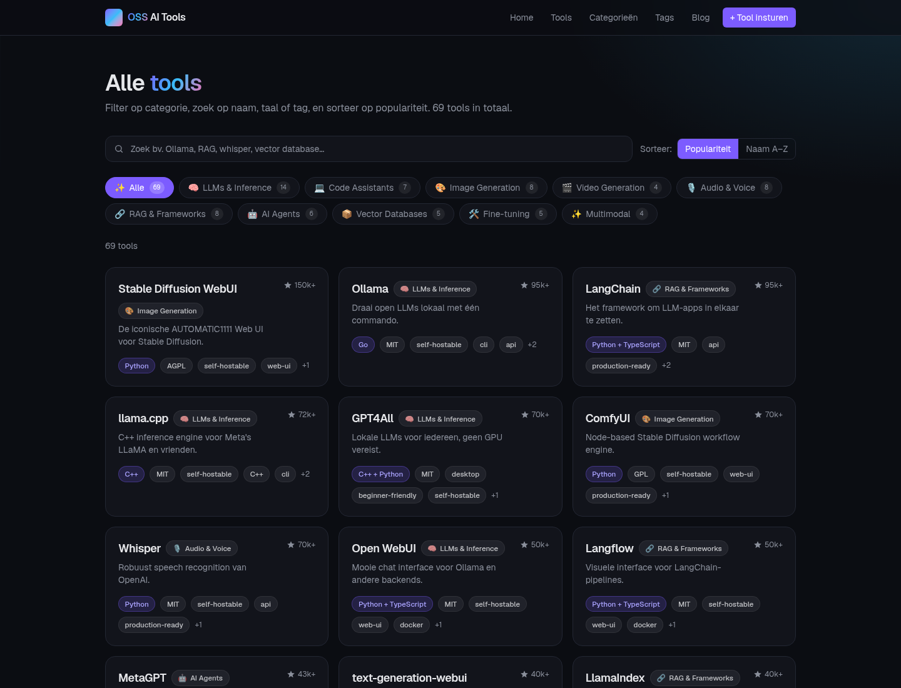Filter by Multimodal category
This screenshot has width=901, height=688.
click(609, 214)
